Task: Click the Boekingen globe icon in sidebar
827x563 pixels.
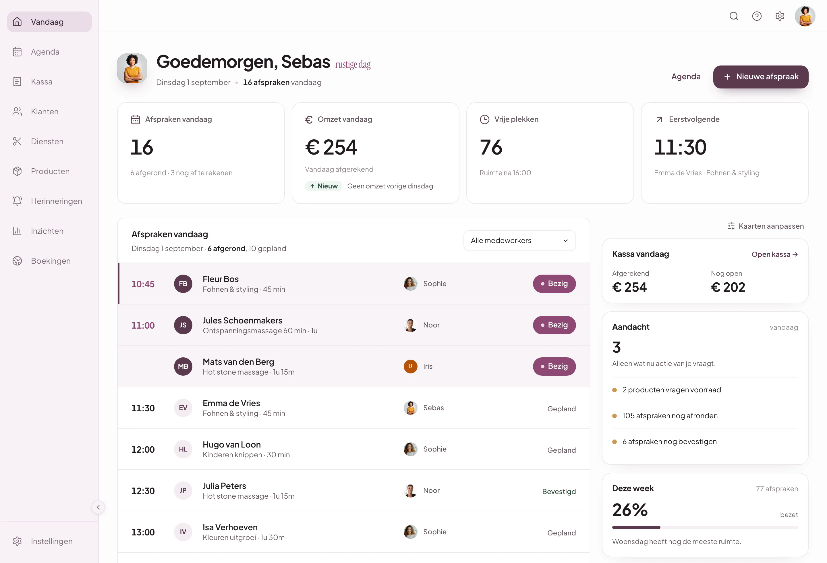Action: tap(17, 261)
